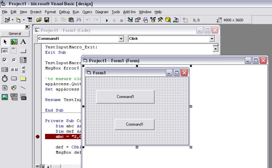This screenshot has height=168, width=272.
Task: Click the smaller Command1 button on Form1
Action: (x=134, y=124)
